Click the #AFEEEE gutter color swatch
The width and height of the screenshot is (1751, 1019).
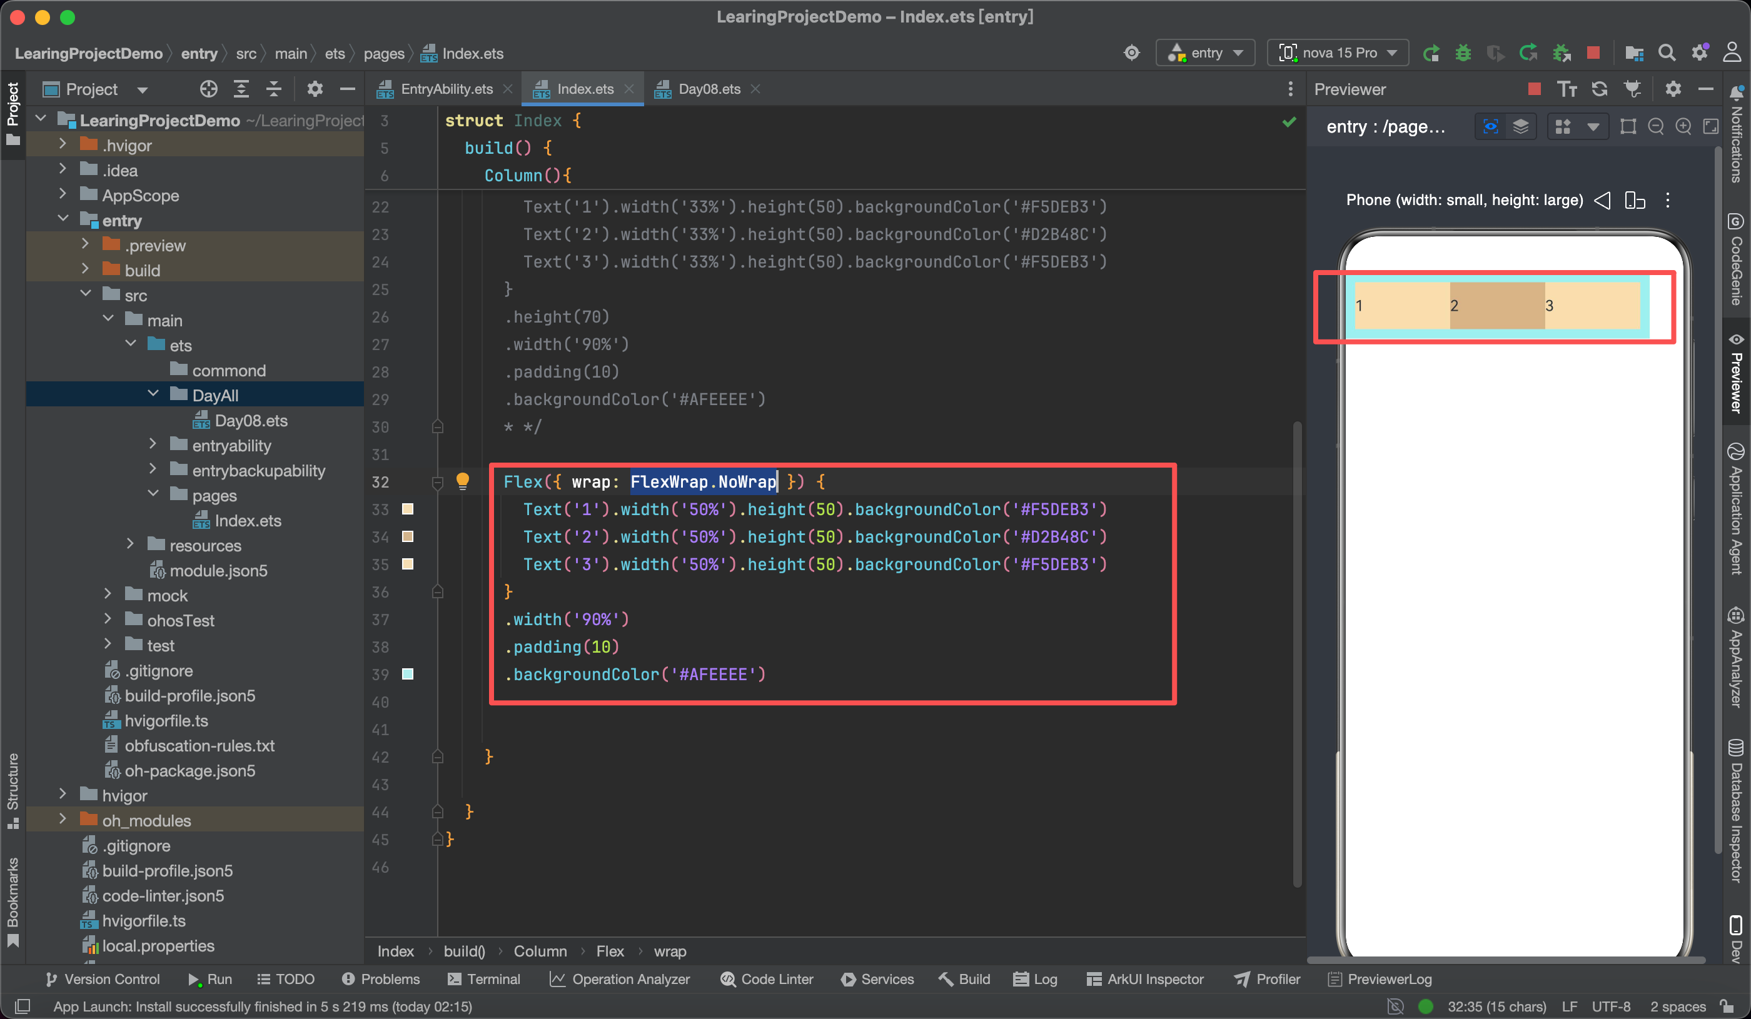click(408, 674)
